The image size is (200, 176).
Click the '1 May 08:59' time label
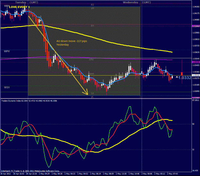[108, 174]
